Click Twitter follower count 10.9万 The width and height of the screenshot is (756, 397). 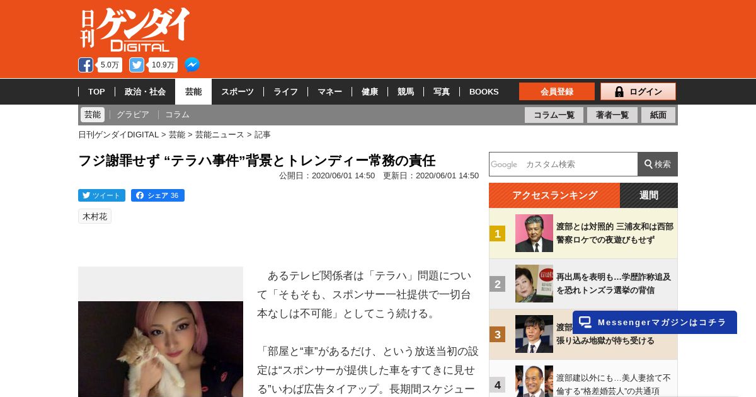163,65
